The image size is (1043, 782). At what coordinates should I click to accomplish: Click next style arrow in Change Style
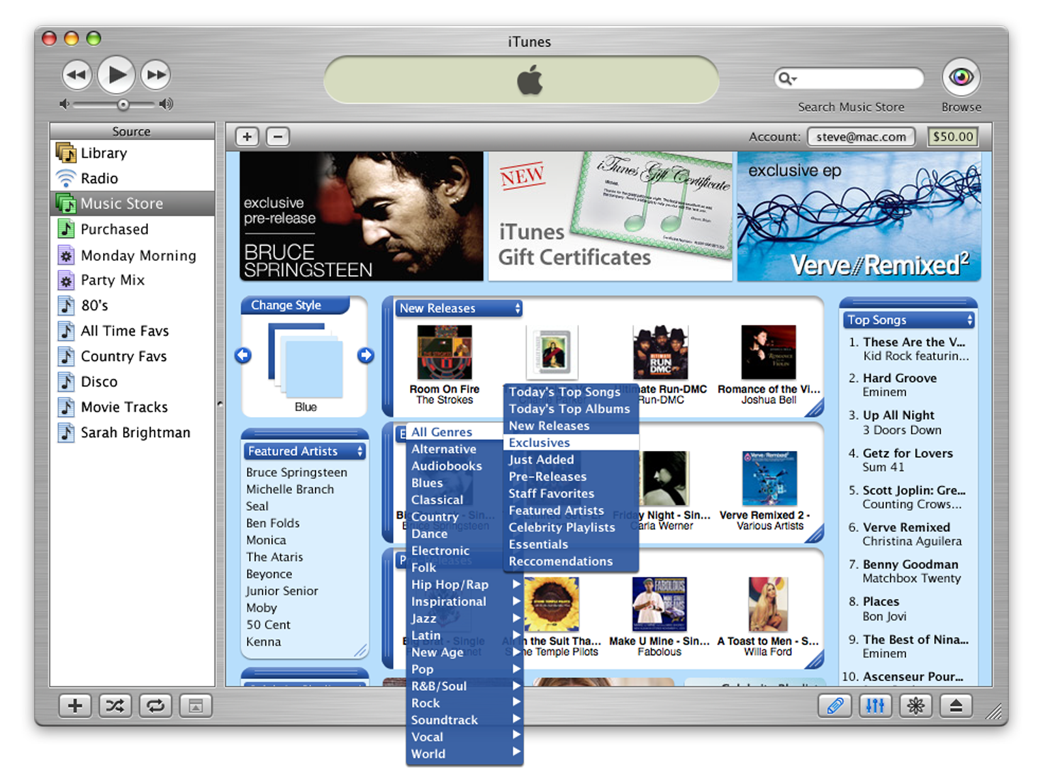366,355
